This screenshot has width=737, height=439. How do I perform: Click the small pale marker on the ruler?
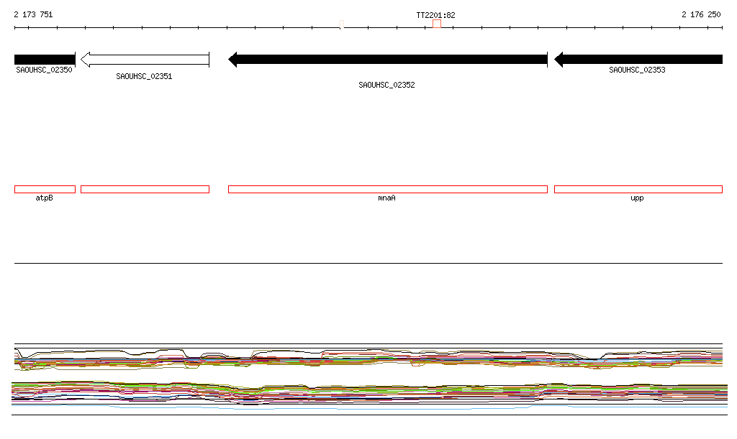(x=342, y=24)
